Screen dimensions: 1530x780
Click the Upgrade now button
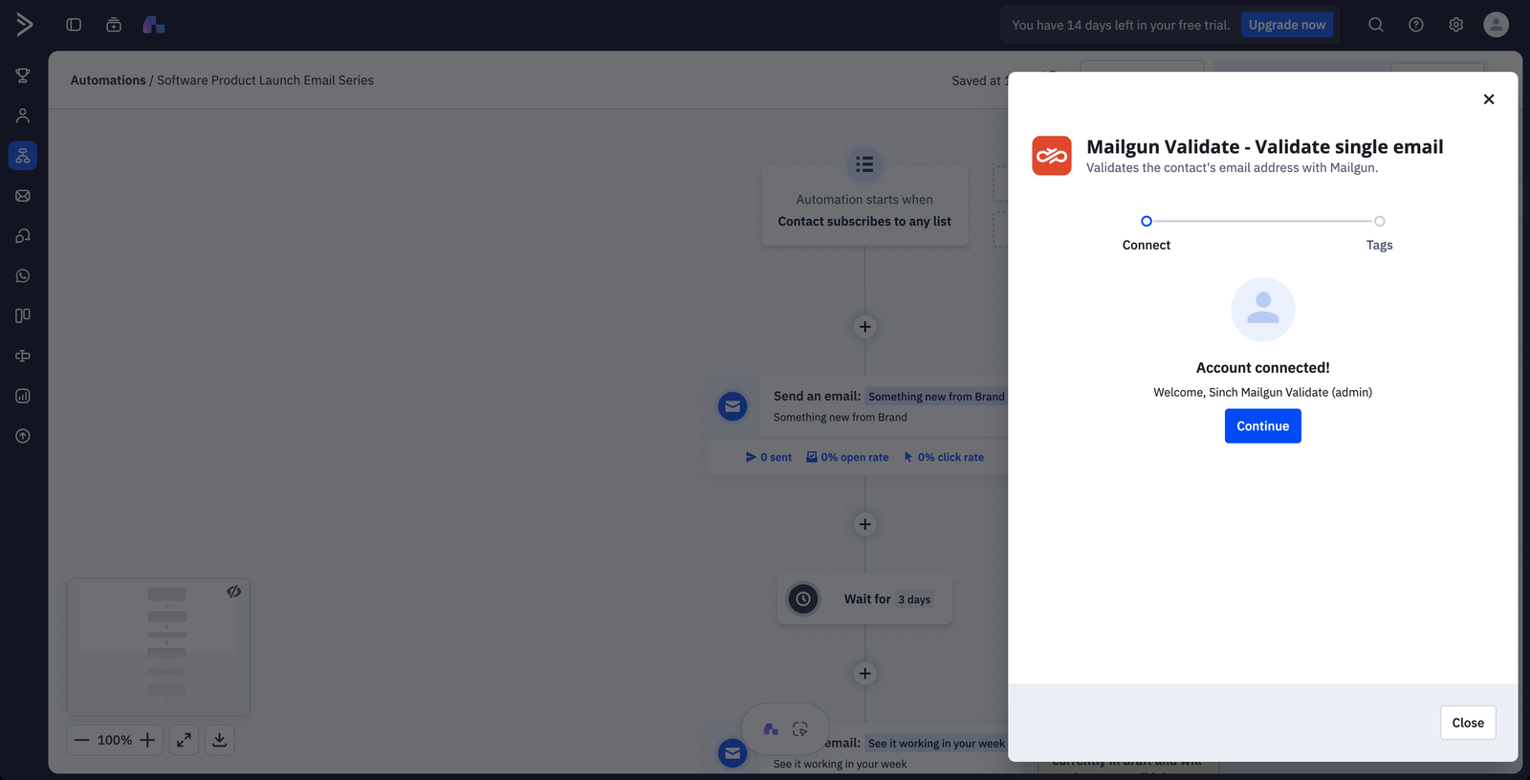click(1287, 25)
